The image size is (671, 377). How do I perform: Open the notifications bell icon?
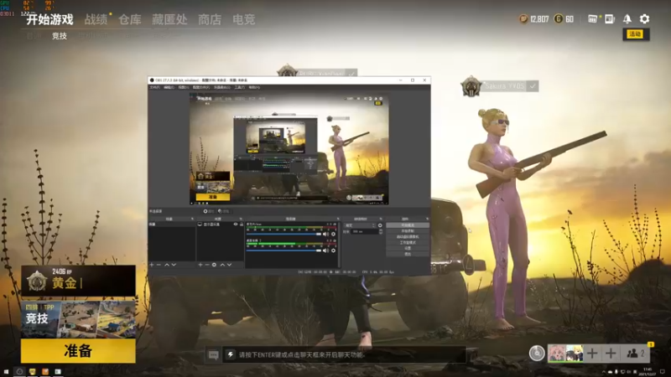pos(627,18)
